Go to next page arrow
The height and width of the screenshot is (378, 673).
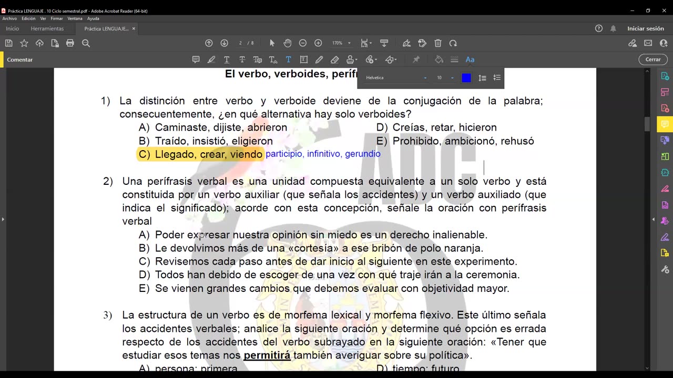[224, 43]
